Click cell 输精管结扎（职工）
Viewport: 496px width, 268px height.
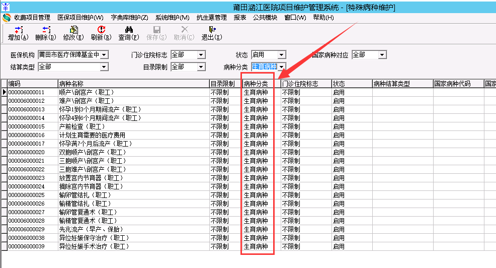click(134, 204)
